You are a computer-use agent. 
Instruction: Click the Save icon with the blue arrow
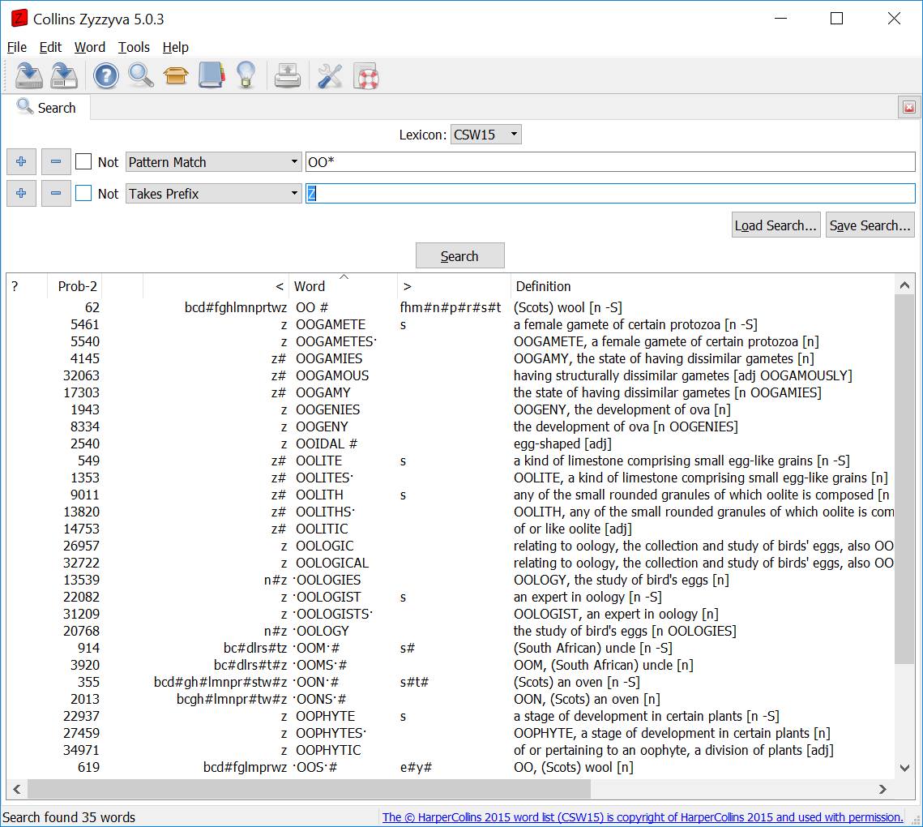(28, 75)
